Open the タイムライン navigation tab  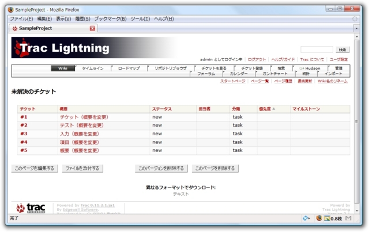[x=93, y=69]
